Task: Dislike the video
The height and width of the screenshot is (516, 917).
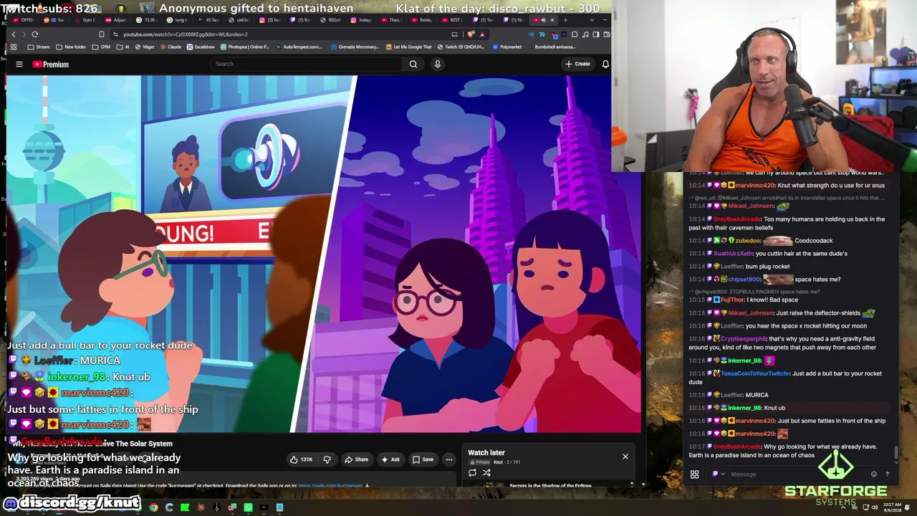Action: coord(327,459)
